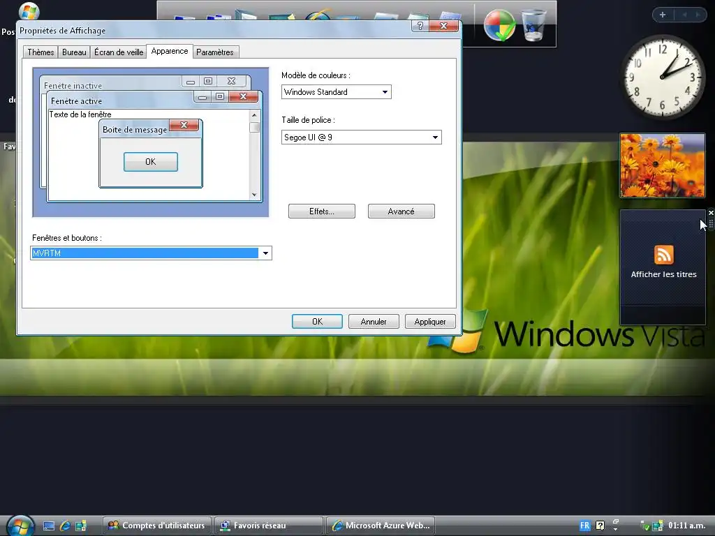Click the taskbar clock 01:11 a.m.
This screenshot has height=536, width=715.
pyautogui.click(x=686, y=526)
